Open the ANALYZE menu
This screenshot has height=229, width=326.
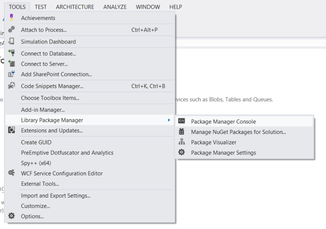(115, 7)
